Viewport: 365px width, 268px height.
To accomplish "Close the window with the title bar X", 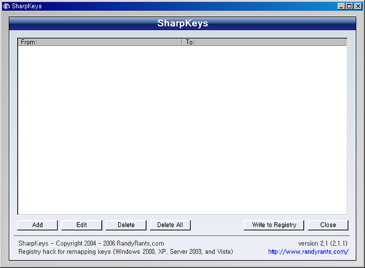I will (358, 6).
